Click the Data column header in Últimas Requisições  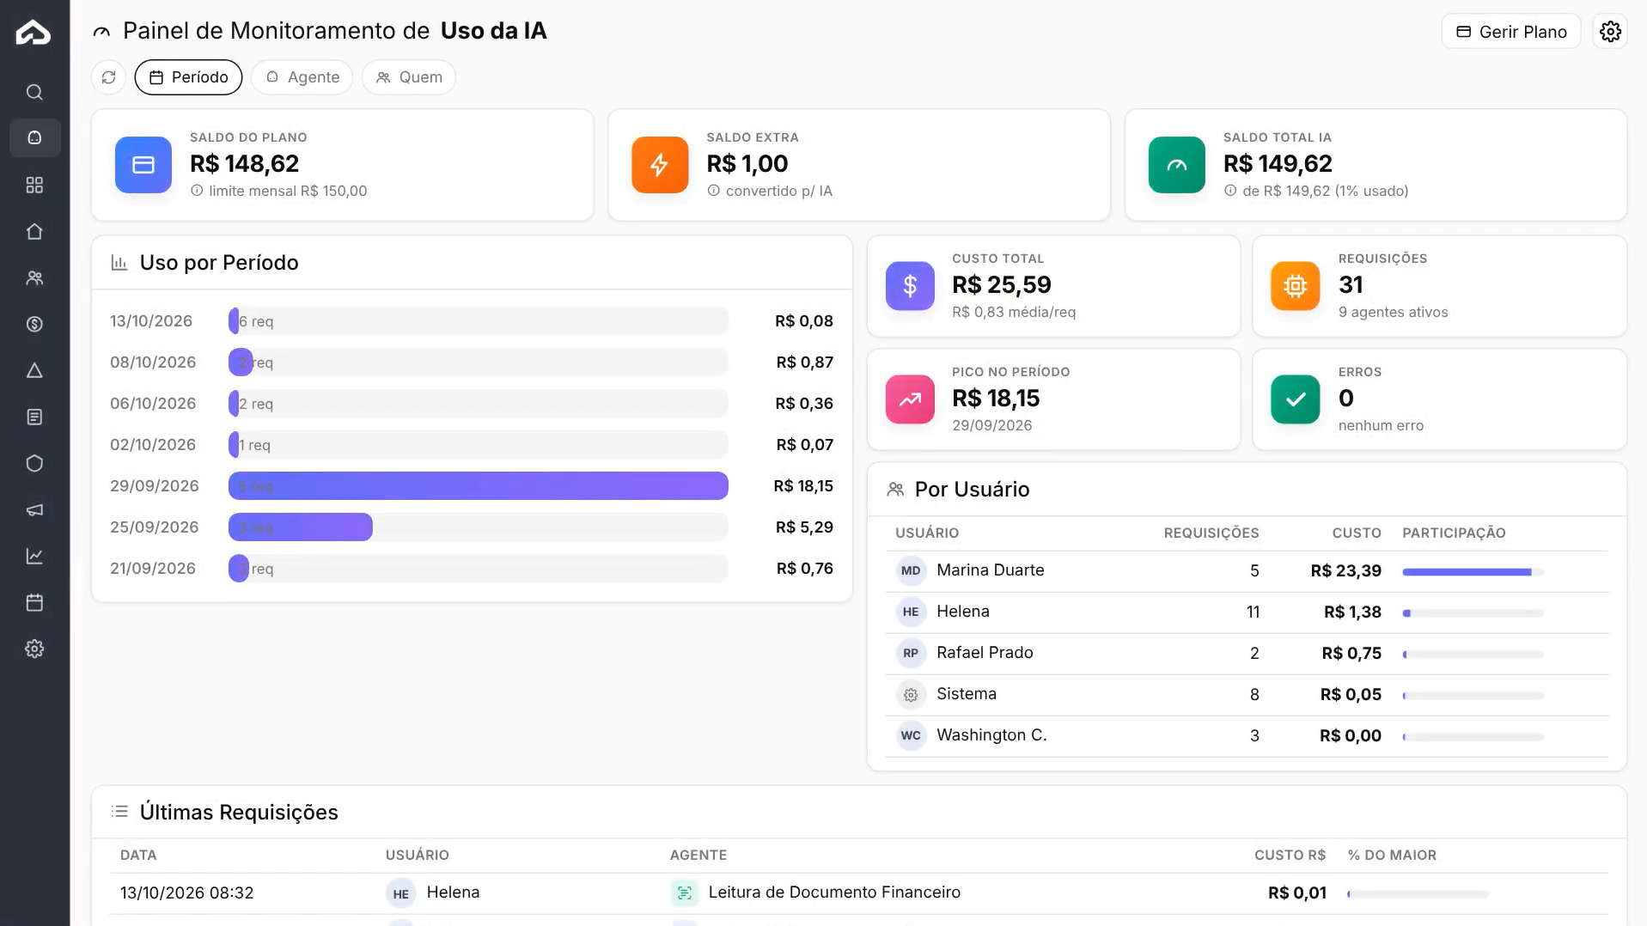tap(138, 856)
